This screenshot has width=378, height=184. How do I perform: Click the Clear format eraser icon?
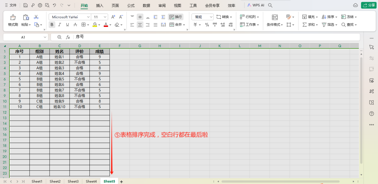pyautogui.click(x=117, y=25)
